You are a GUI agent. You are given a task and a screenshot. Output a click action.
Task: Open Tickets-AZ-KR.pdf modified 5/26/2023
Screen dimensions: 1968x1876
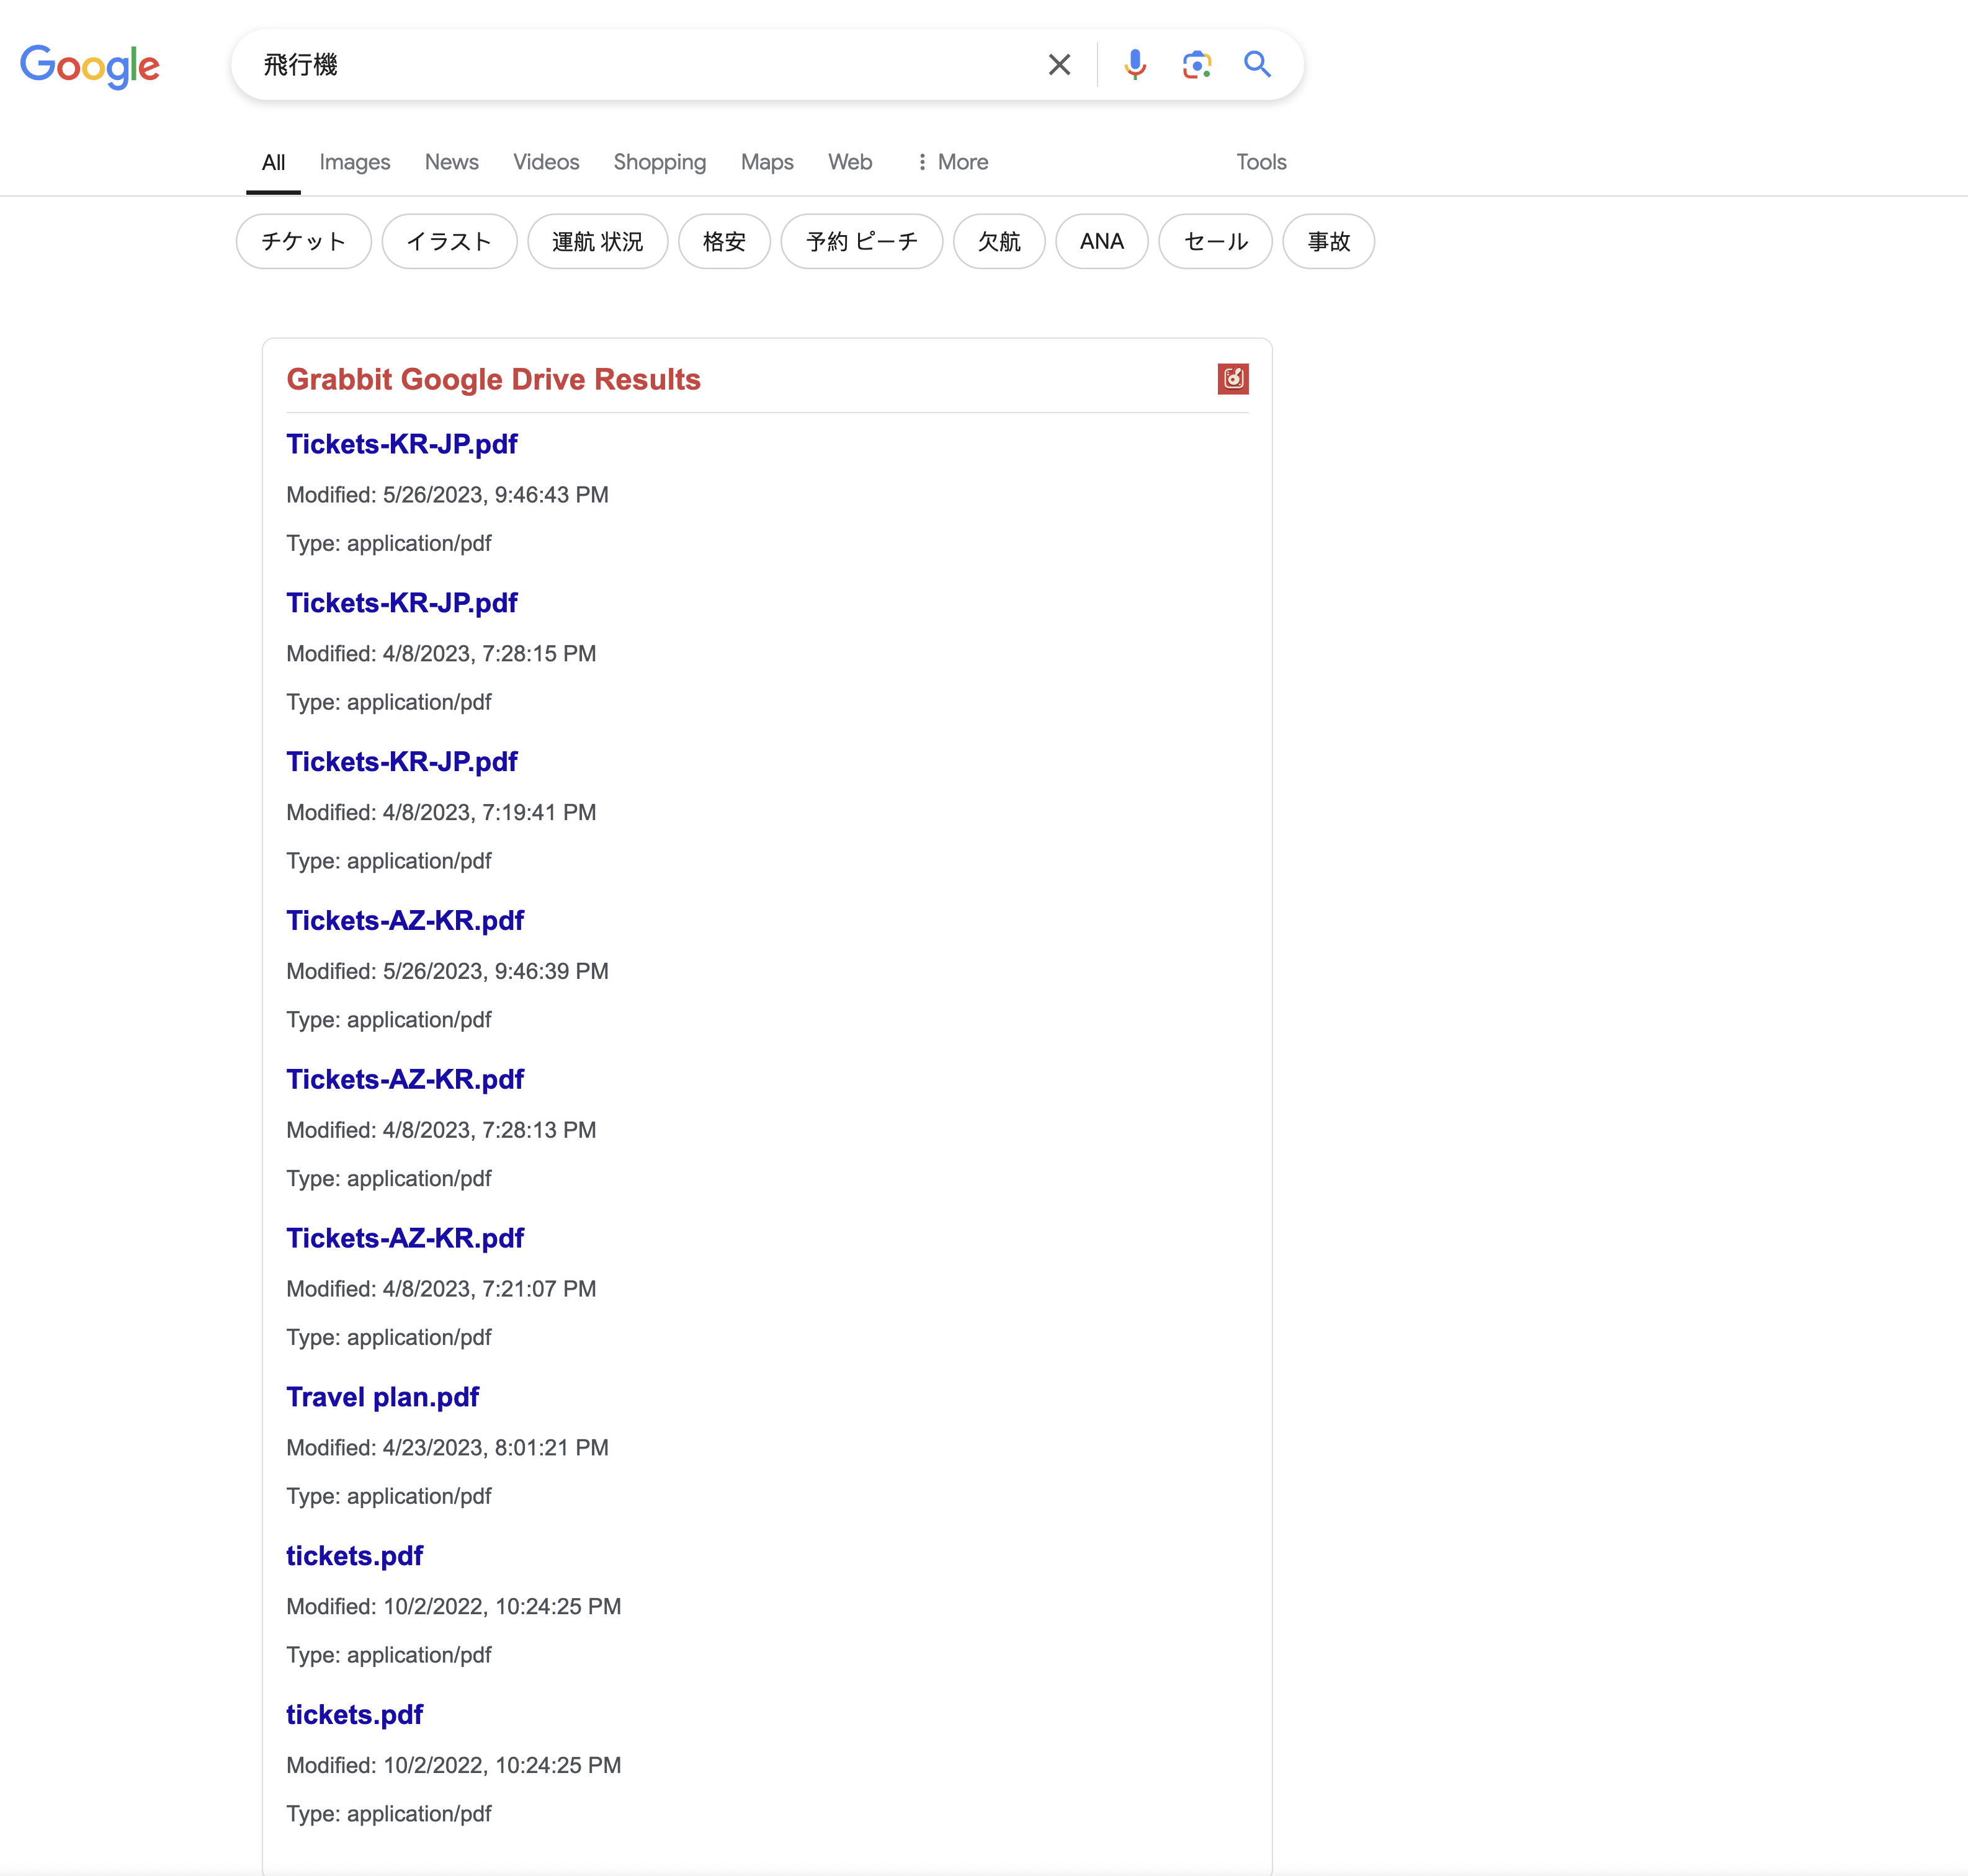point(405,920)
